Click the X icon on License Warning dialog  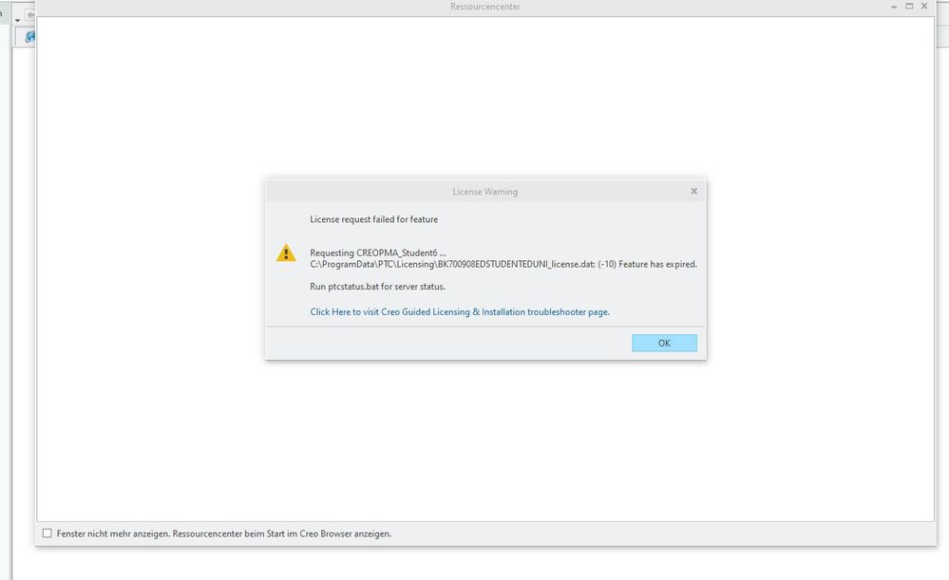(693, 191)
